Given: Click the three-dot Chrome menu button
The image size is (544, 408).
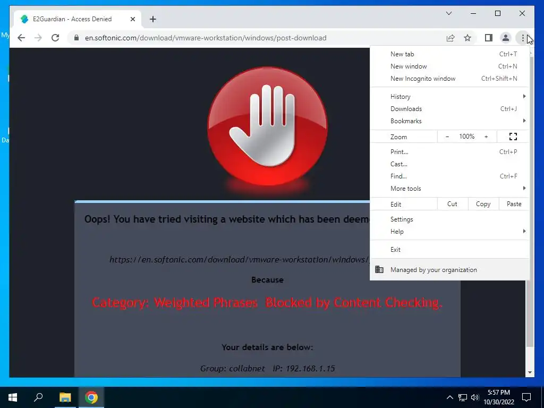Looking at the screenshot, I should click(x=523, y=38).
